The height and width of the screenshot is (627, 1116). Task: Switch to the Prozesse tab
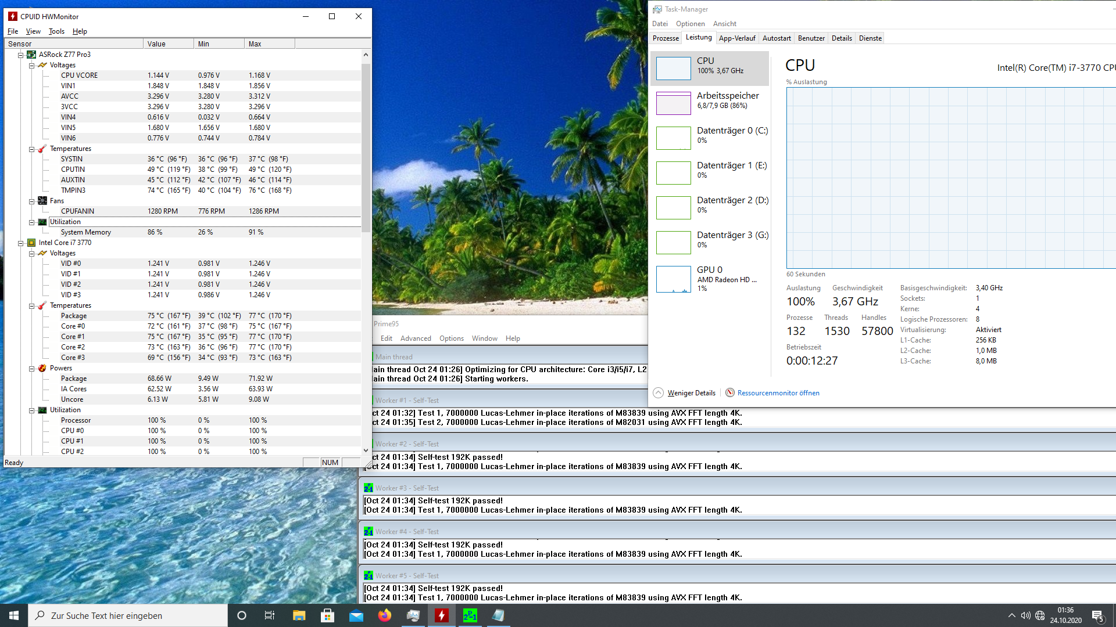click(x=666, y=38)
